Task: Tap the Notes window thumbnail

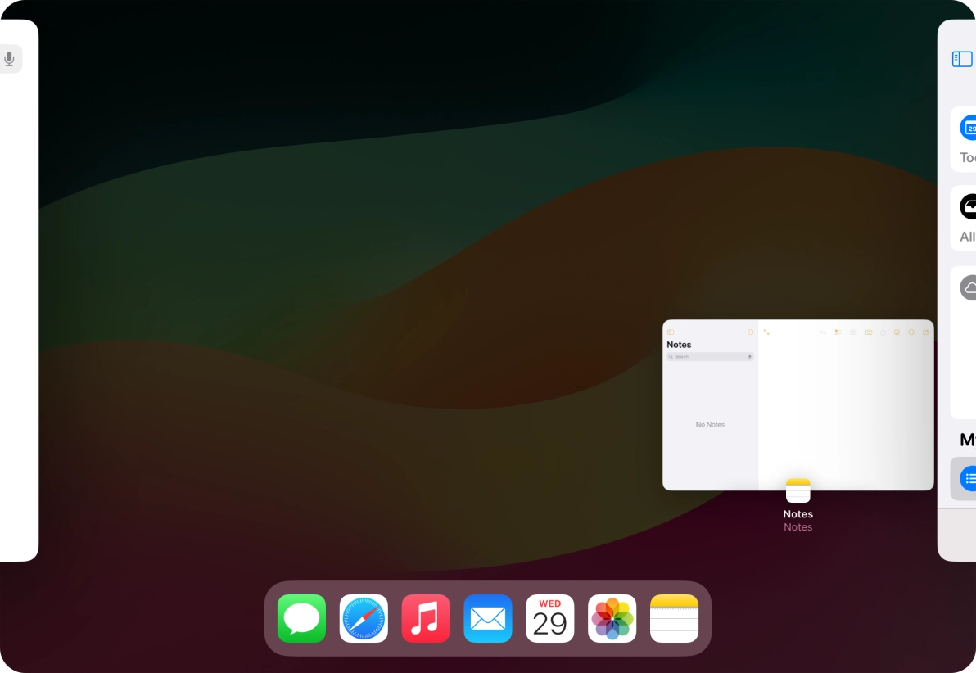Action: click(798, 405)
